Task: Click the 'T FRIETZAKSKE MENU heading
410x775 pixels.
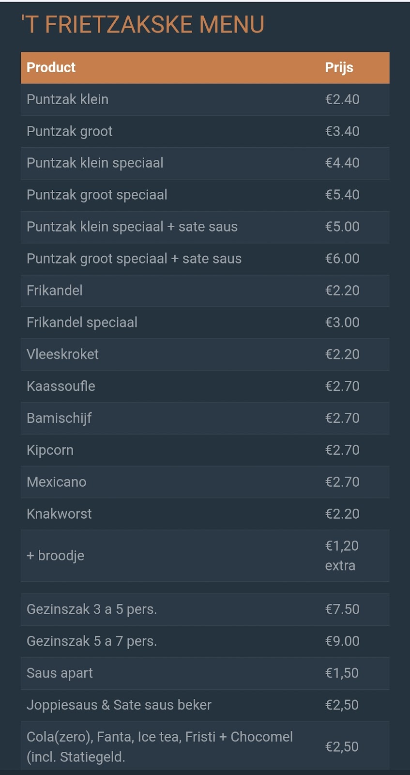Action: [x=142, y=25]
